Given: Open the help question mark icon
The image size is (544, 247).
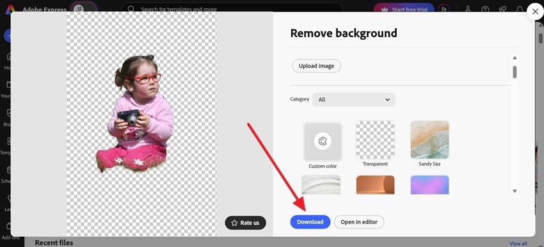Looking at the screenshot, I should coord(485,10).
